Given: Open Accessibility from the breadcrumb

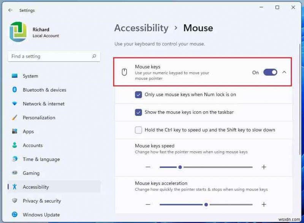Looking at the screenshot, I should 141,28.
